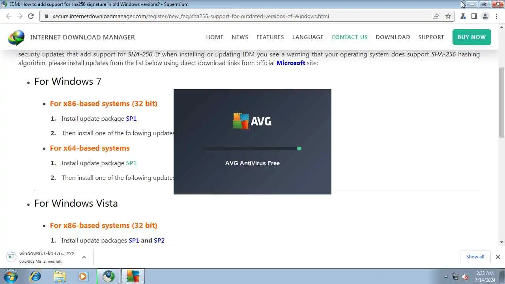
Task: Open SP1 link under Windows 7 x86
Action: click(x=131, y=118)
